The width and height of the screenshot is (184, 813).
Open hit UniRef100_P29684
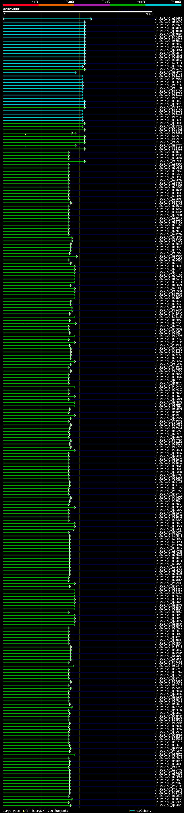tap(168, 310)
